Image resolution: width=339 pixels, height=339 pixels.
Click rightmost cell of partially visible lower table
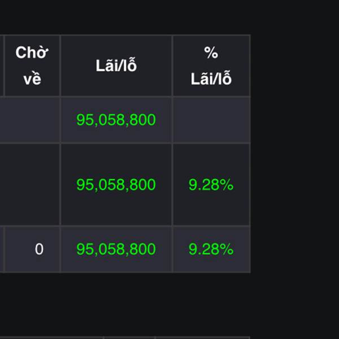(x=203, y=338)
